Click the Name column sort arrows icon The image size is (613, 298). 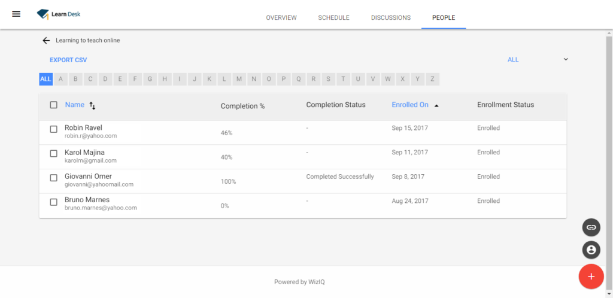pyautogui.click(x=92, y=105)
